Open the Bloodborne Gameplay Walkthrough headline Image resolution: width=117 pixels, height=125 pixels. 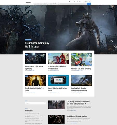point(37,45)
